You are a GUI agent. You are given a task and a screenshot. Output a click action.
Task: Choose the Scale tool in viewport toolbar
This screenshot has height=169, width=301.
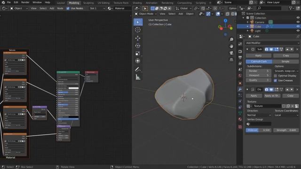pos(138,54)
